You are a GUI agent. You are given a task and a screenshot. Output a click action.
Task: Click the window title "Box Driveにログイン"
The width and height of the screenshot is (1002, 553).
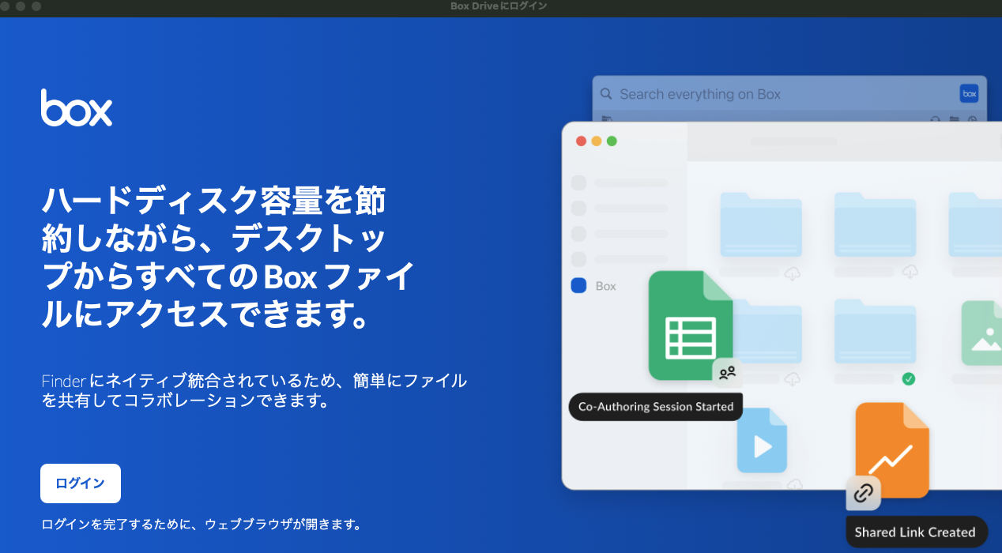[498, 6]
